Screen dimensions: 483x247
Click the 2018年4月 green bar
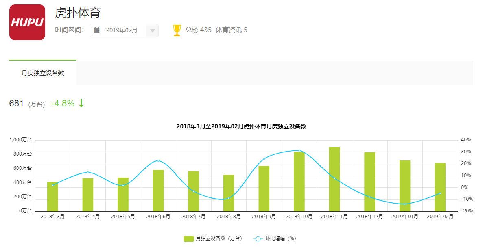(88, 195)
